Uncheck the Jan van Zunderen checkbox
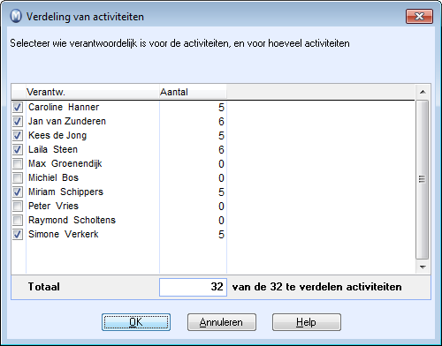The height and width of the screenshot is (346, 442). (x=18, y=121)
